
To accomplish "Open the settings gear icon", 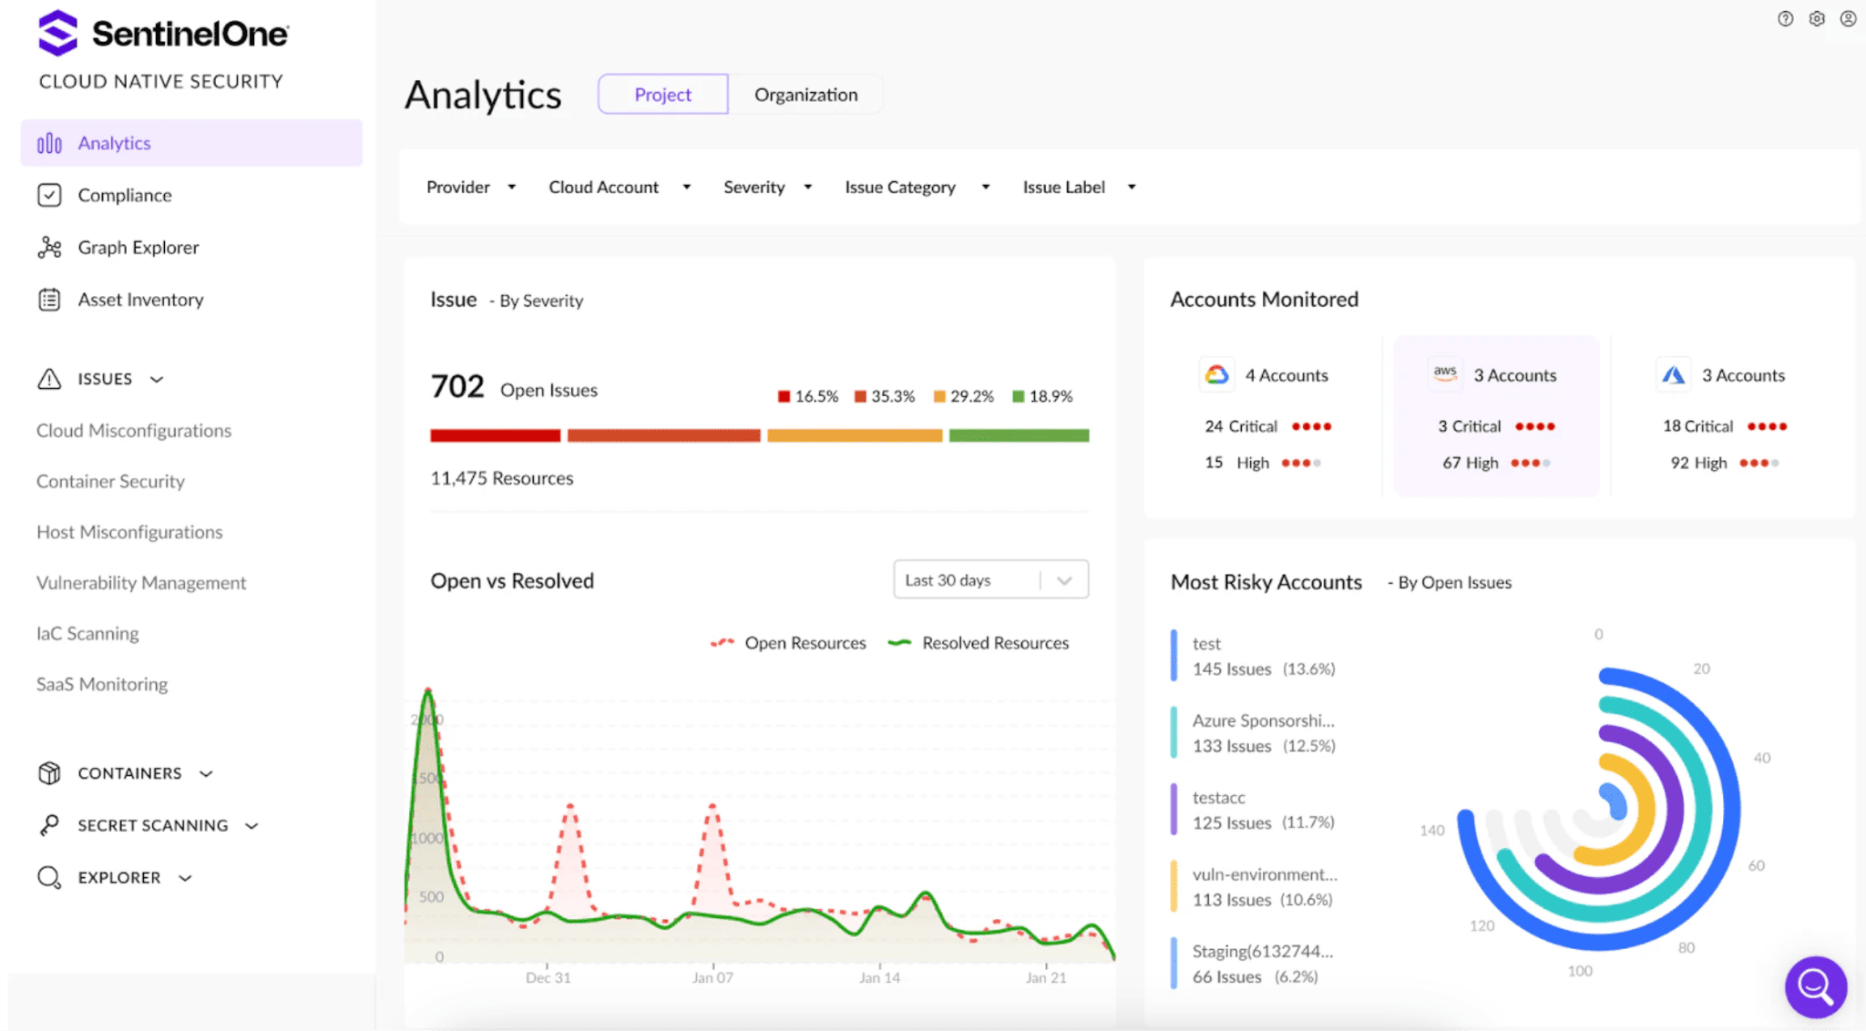I will (x=1817, y=18).
